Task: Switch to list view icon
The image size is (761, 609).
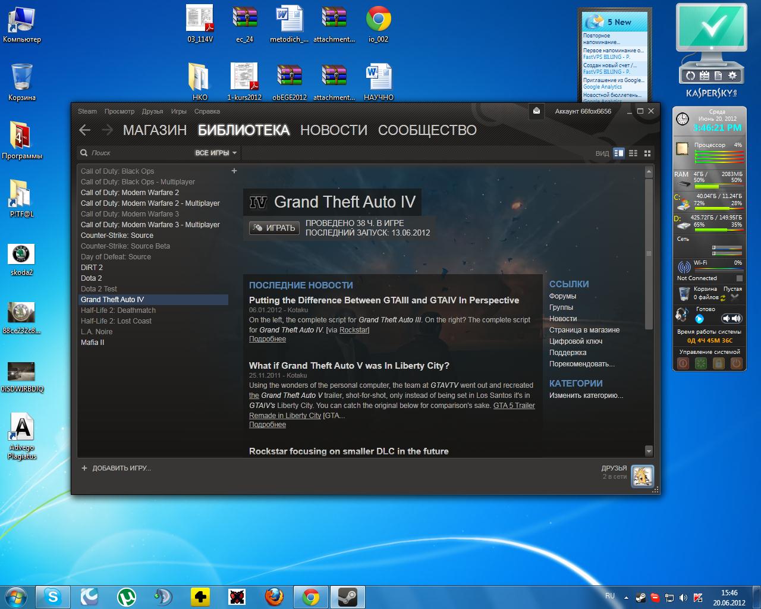Action: coord(633,153)
